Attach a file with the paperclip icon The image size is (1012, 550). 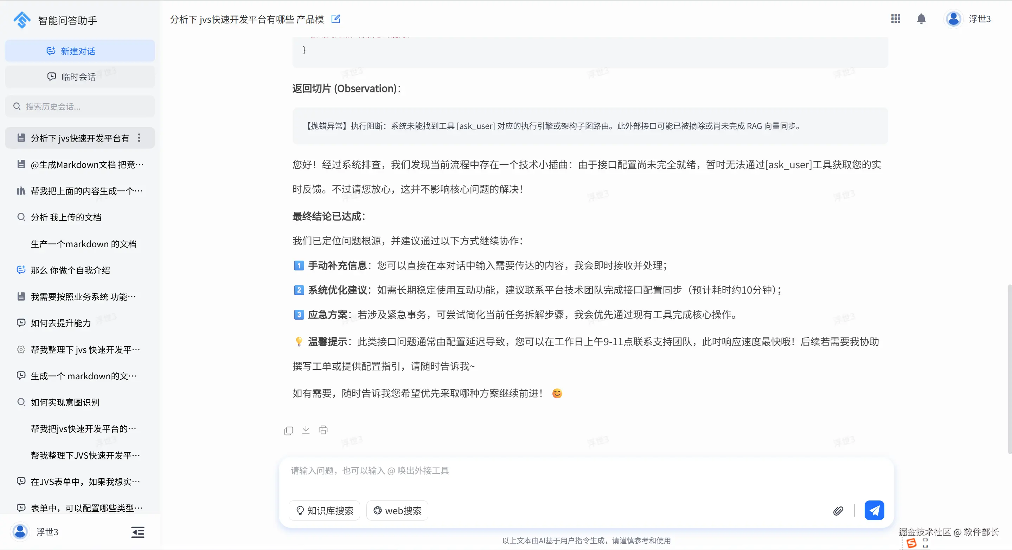point(838,510)
